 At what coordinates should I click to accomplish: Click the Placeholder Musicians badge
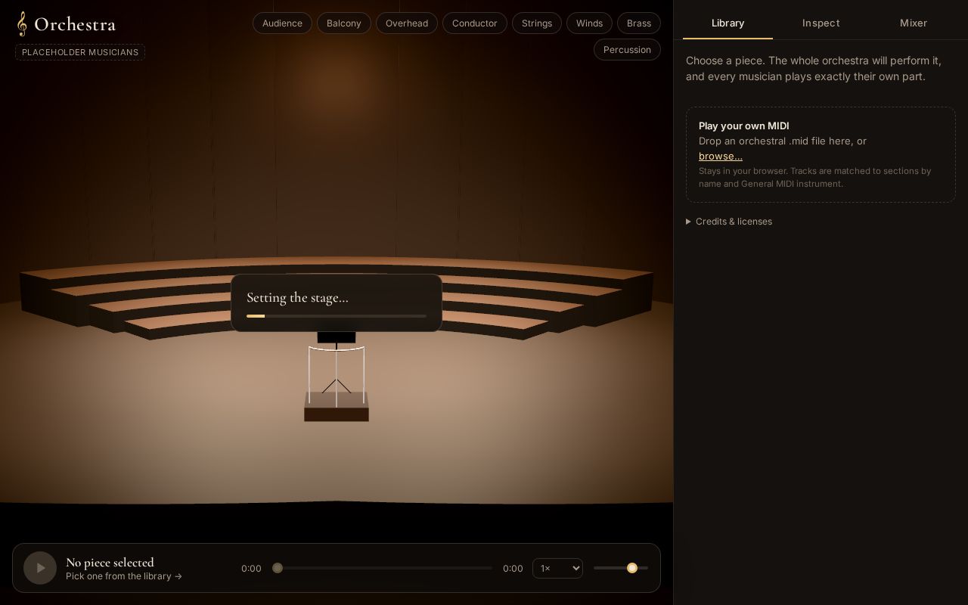tap(80, 52)
